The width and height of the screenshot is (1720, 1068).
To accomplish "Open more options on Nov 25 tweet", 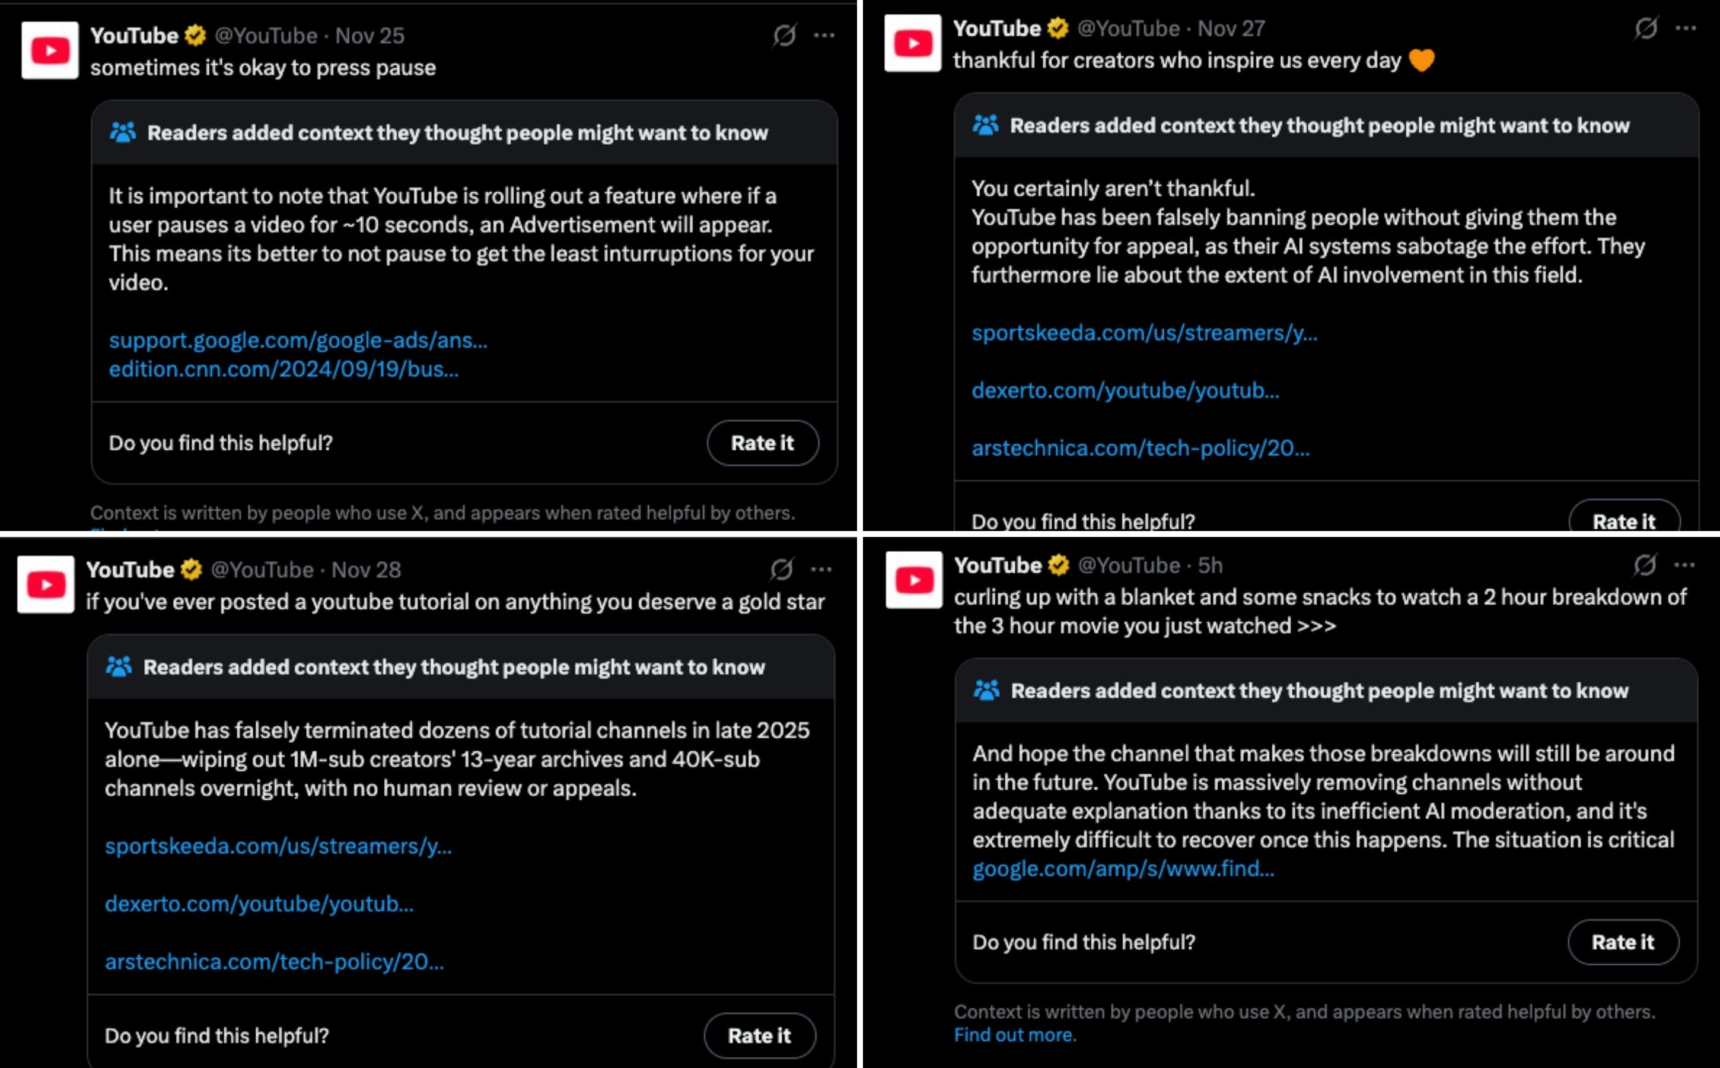I will (x=824, y=36).
